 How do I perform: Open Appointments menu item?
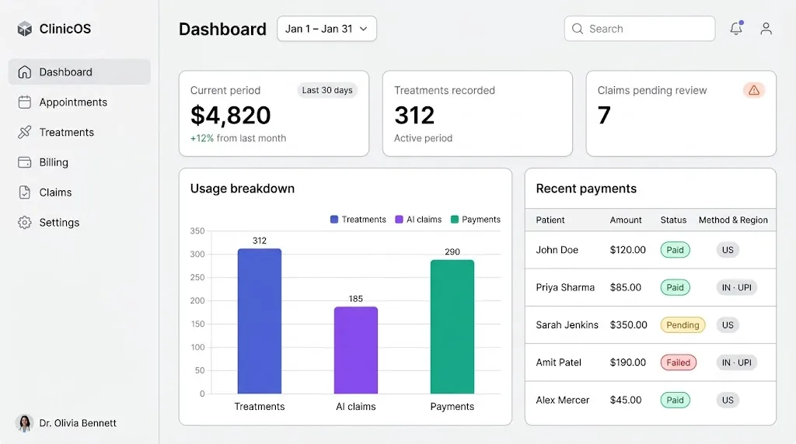click(x=80, y=102)
